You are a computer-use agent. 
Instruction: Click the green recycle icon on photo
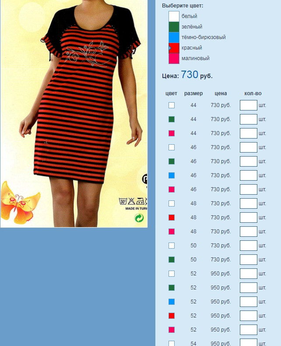[x=139, y=218]
